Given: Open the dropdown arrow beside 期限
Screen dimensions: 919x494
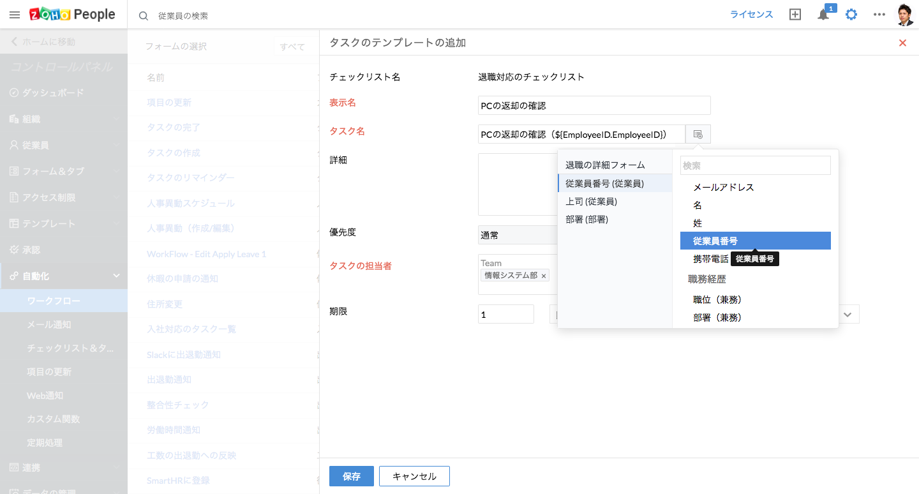Looking at the screenshot, I should pyautogui.click(x=848, y=315).
